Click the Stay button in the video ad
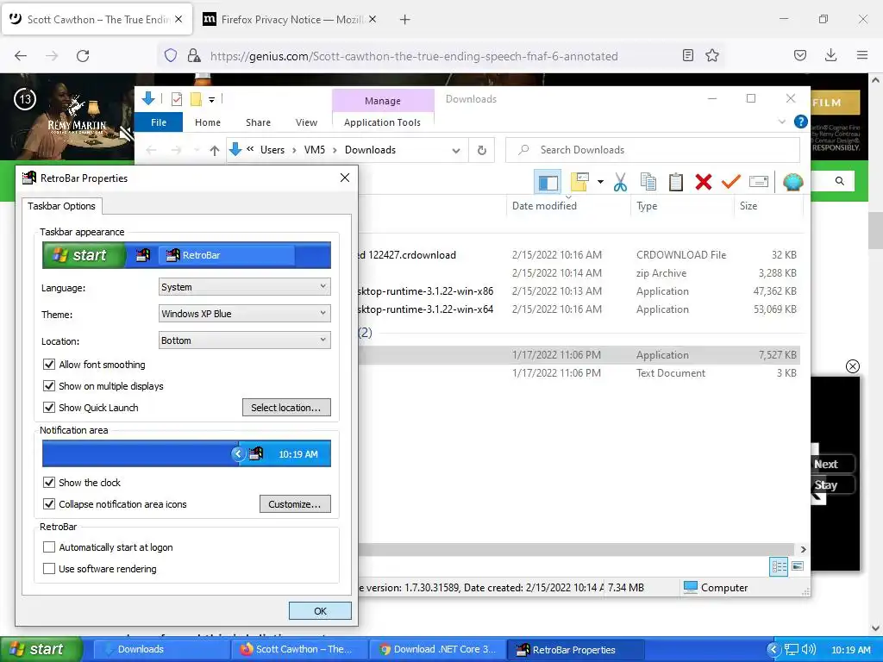Screen dimensions: 883x662 (x=832, y=485)
